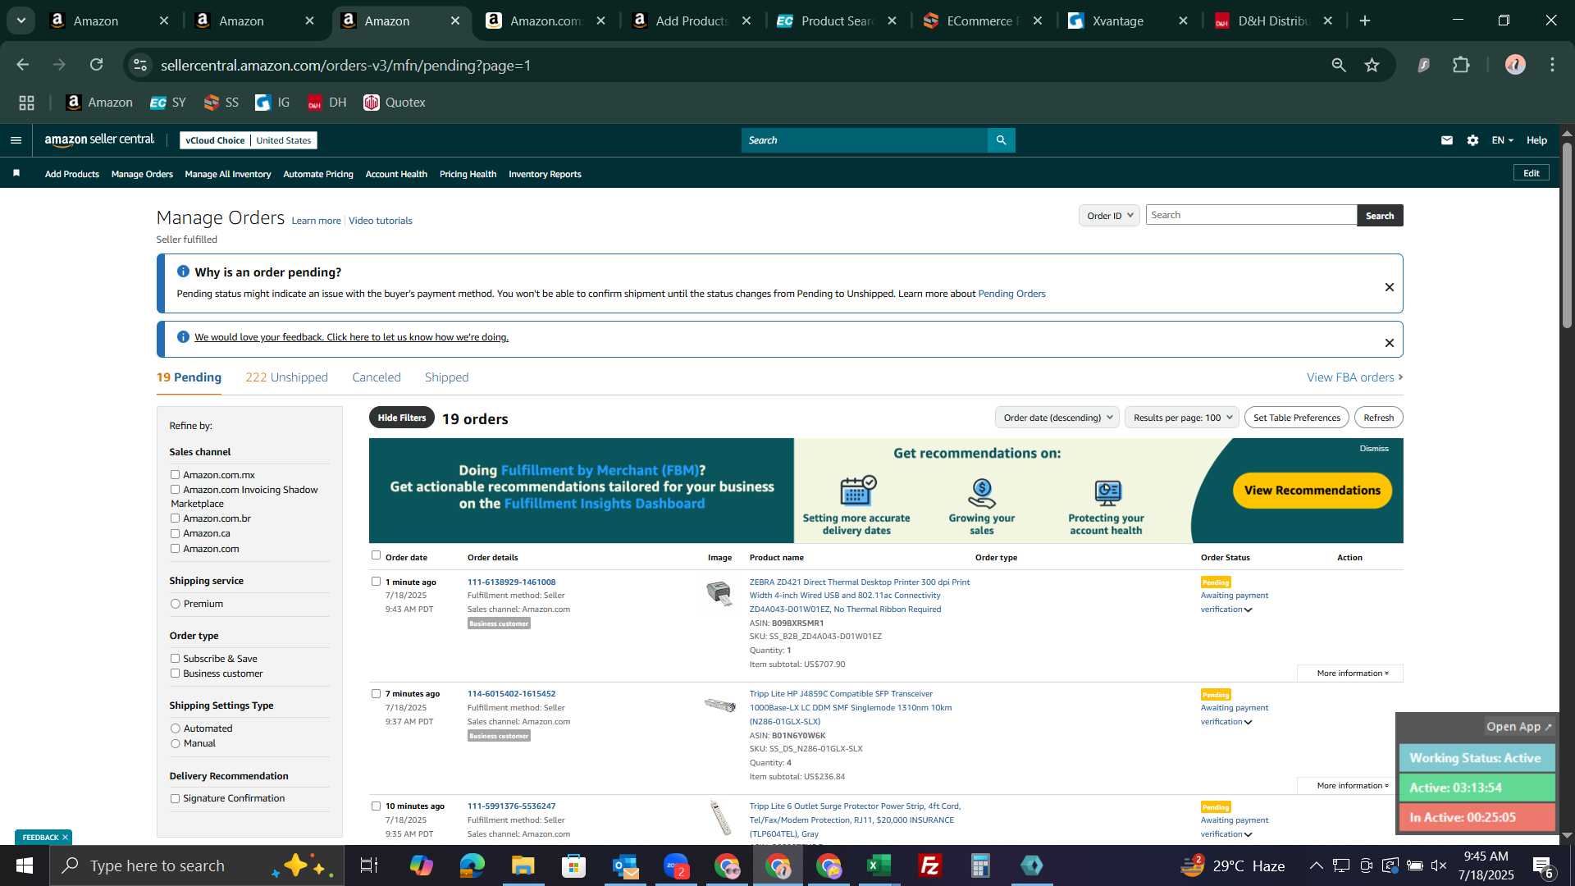Image resolution: width=1575 pixels, height=886 pixels.
Task: Open the EN language dropdown
Action: 1502,140
